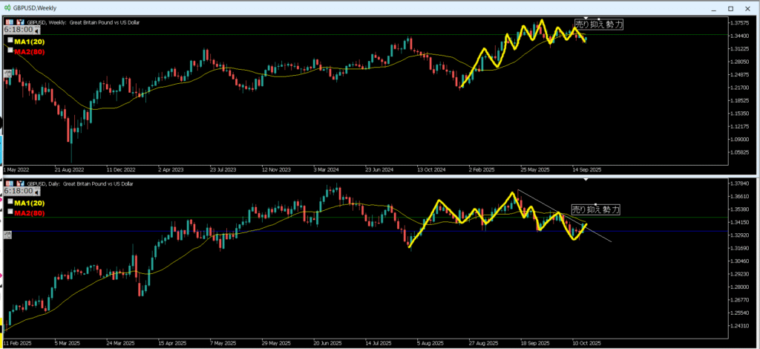The width and height of the screenshot is (760, 349).
Task: Select the 売り抑え勢力 text label on Daily chart
Action: click(x=595, y=210)
